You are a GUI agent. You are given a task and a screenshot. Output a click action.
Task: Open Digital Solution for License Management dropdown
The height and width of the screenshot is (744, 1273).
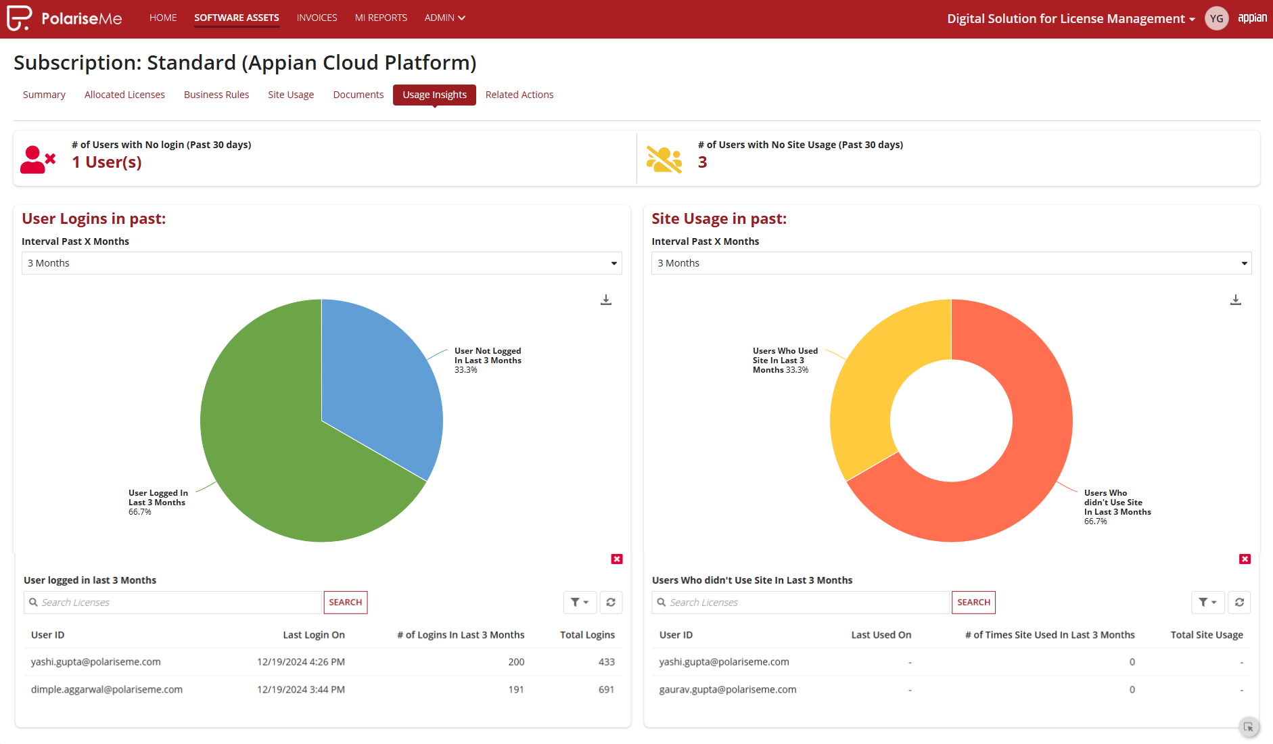[1071, 18]
